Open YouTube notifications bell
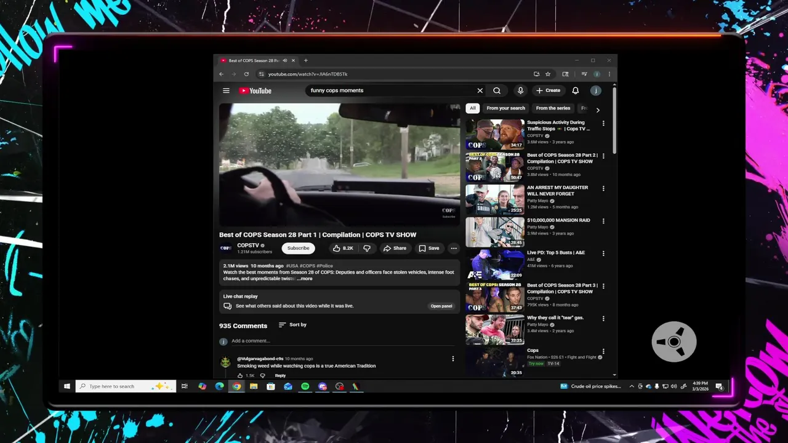Screen dimensions: 788x443 [576, 90]
